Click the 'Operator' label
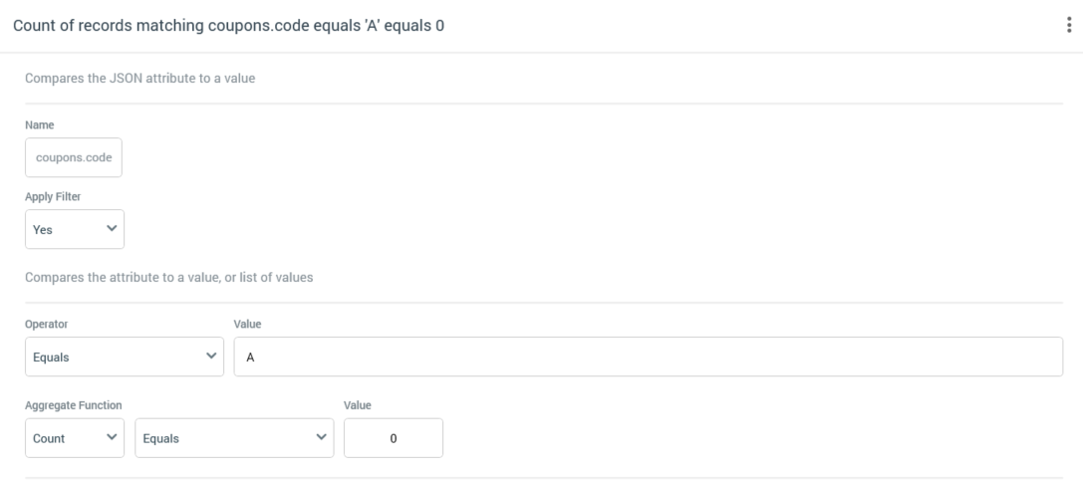Viewport: 1083px width, 481px height. click(45, 325)
